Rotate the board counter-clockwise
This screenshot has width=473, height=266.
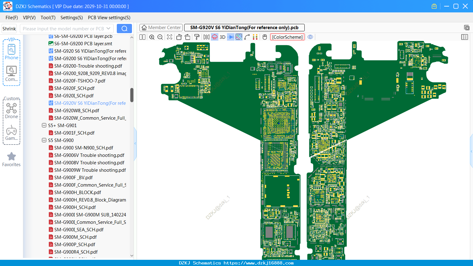click(179, 37)
